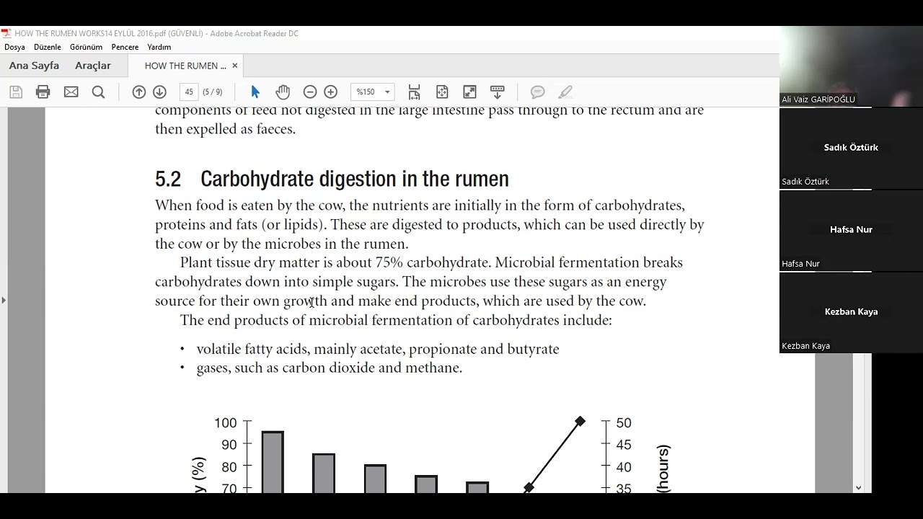
Task: Go to the next page using the down arrow
Action: point(160,92)
